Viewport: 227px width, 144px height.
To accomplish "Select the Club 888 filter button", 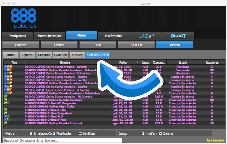I will (x=61, y=55).
